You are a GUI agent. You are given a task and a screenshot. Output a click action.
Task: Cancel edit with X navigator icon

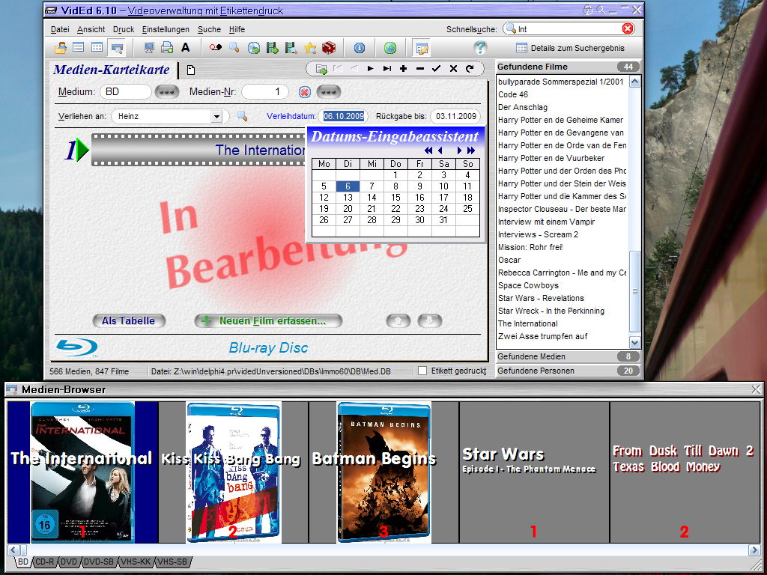point(453,68)
